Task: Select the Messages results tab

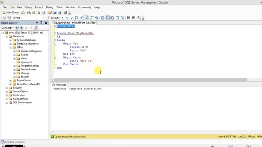Action: [x=59, y=85]
